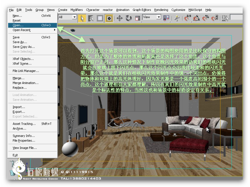
Task: Activate the Select and Move tool
Action: 120,18
